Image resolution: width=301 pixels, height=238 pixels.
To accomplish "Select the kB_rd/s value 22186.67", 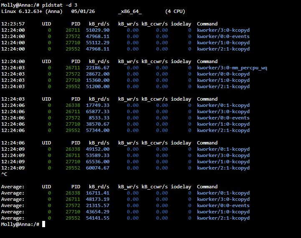I will (98, 68).
